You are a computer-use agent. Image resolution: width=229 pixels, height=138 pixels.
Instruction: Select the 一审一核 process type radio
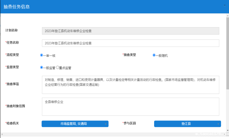click(41, 55)
